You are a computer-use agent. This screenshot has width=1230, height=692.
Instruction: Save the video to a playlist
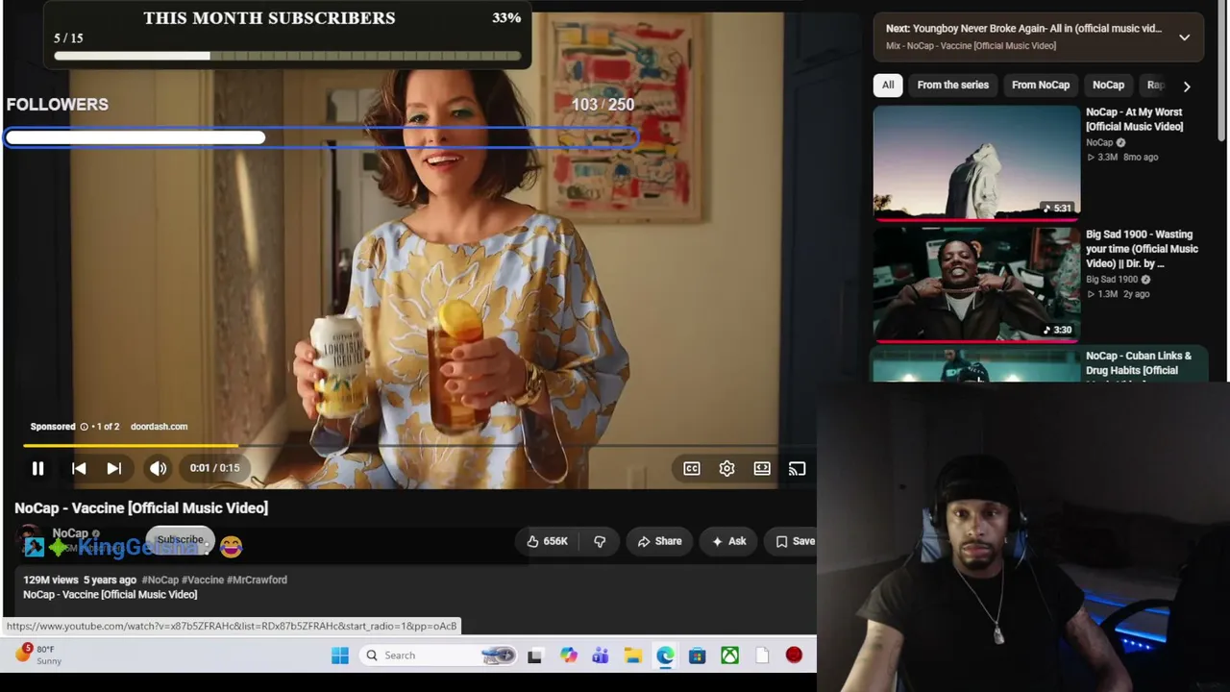(796, 541)
